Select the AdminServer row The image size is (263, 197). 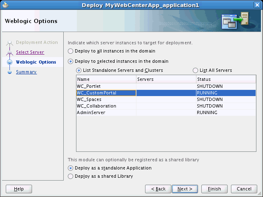[166, 112]
